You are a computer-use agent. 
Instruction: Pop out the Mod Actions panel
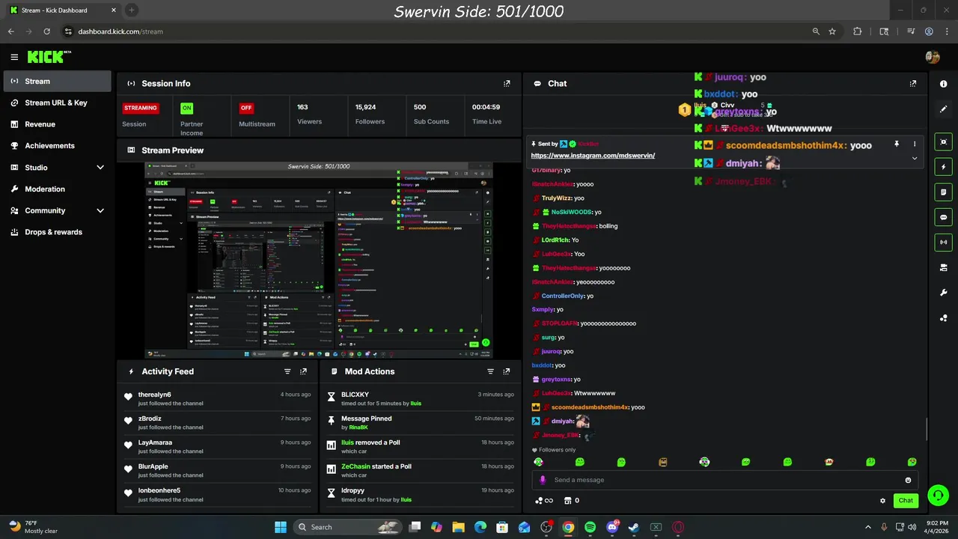(x=507, y=371)
